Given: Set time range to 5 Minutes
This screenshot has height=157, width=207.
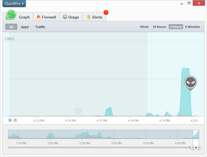Looking at the screenshot, I should [x=192, y=27].
